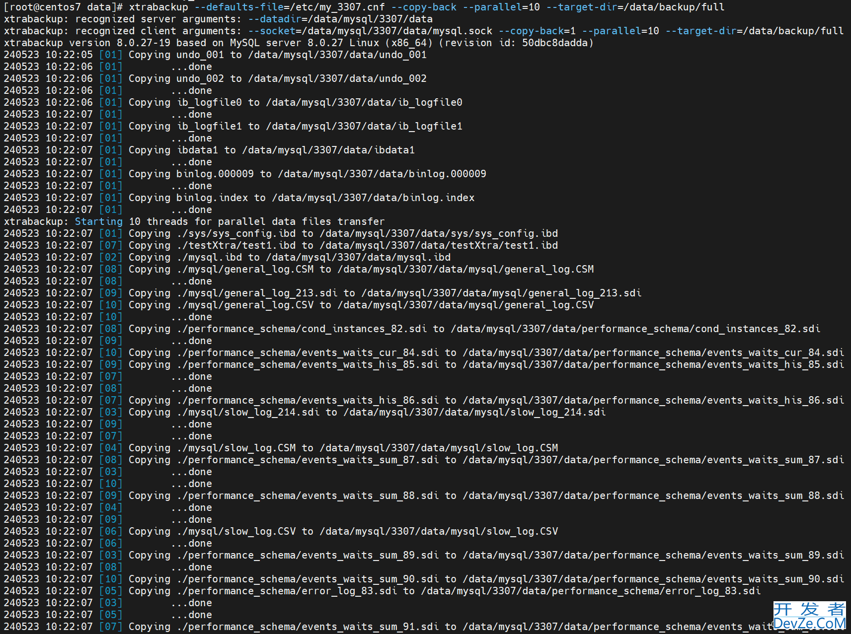
Task: Click the xtrabackup version 8.0.27-19 line
Action: (299, 43)
